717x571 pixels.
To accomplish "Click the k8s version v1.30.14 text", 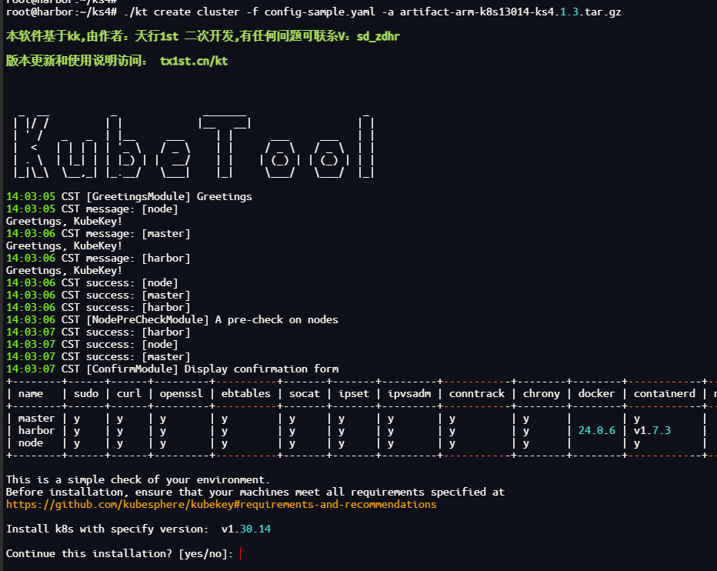I will [x=246, y=529].
